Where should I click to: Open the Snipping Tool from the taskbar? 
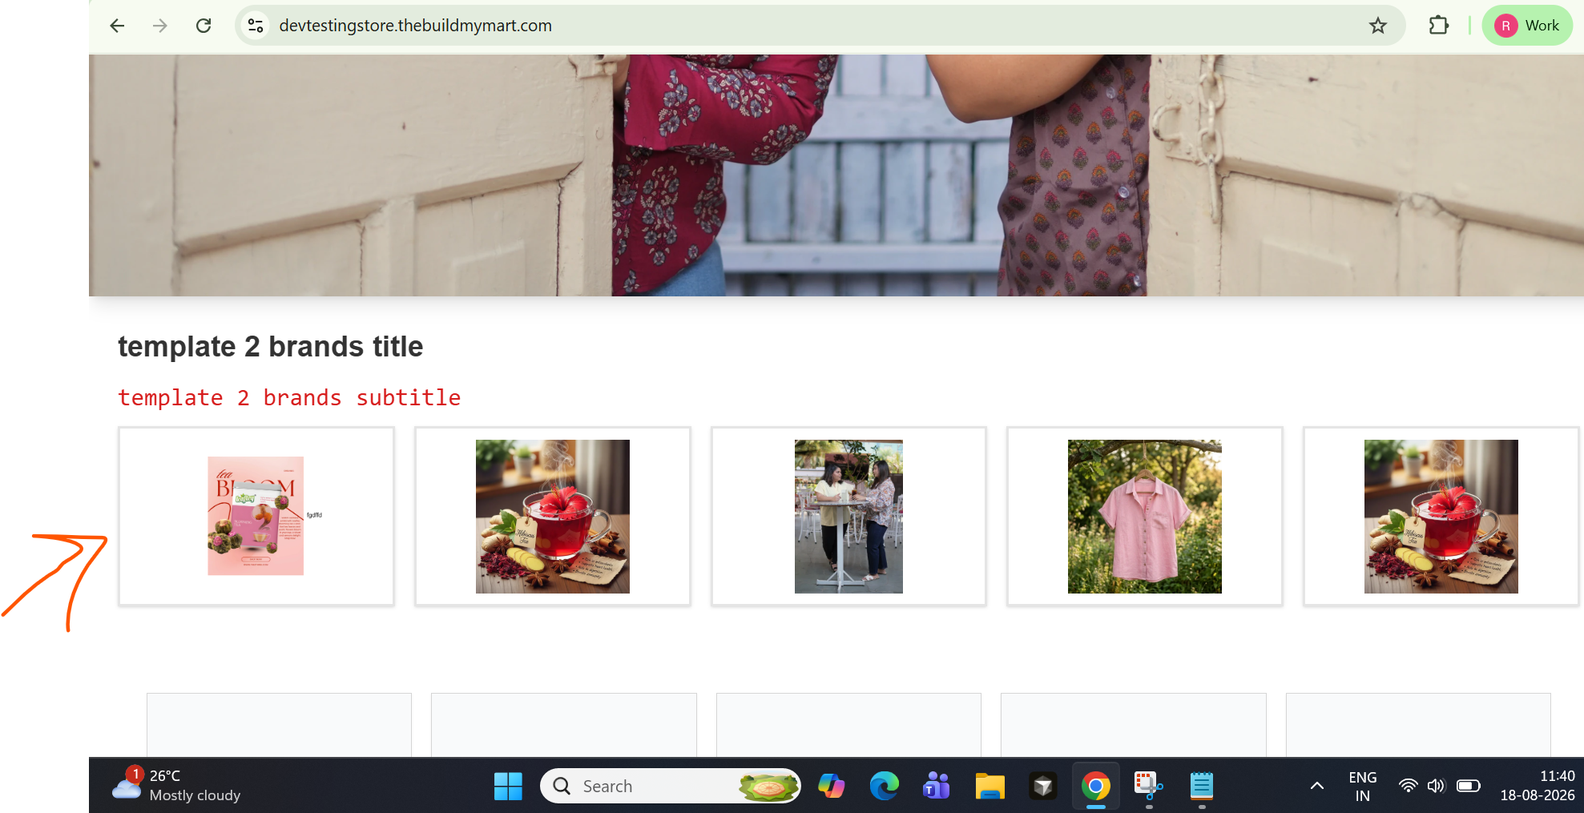click(x=1148, y=786)
